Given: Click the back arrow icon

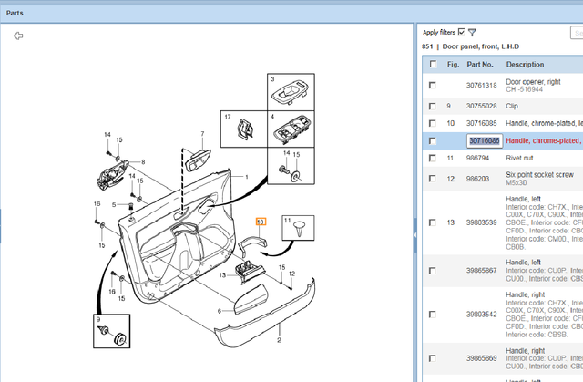Looking at the screenshot, I should (x=17, y=36).
